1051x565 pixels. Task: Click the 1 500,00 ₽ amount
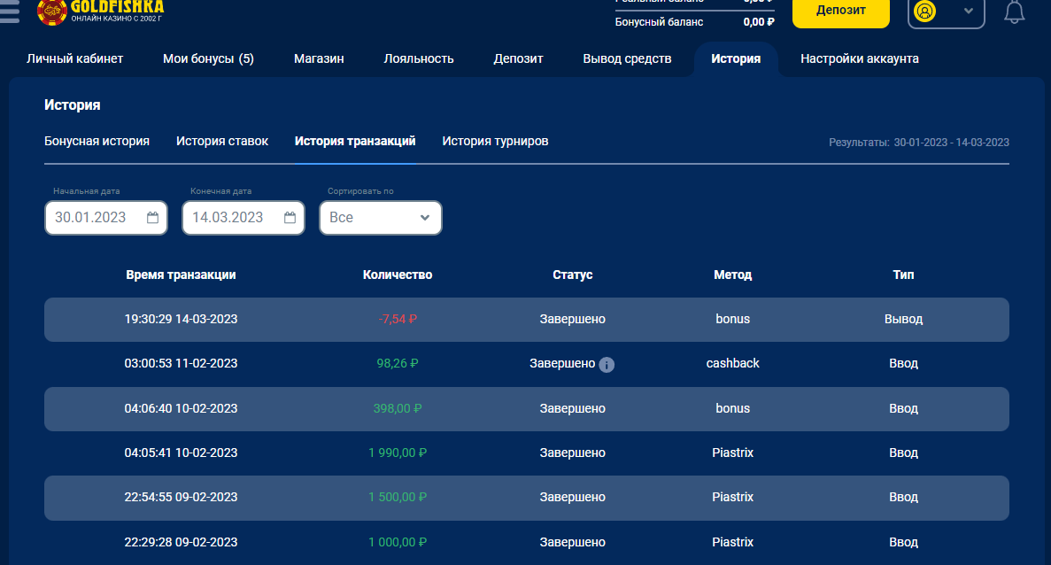(398, 498)
